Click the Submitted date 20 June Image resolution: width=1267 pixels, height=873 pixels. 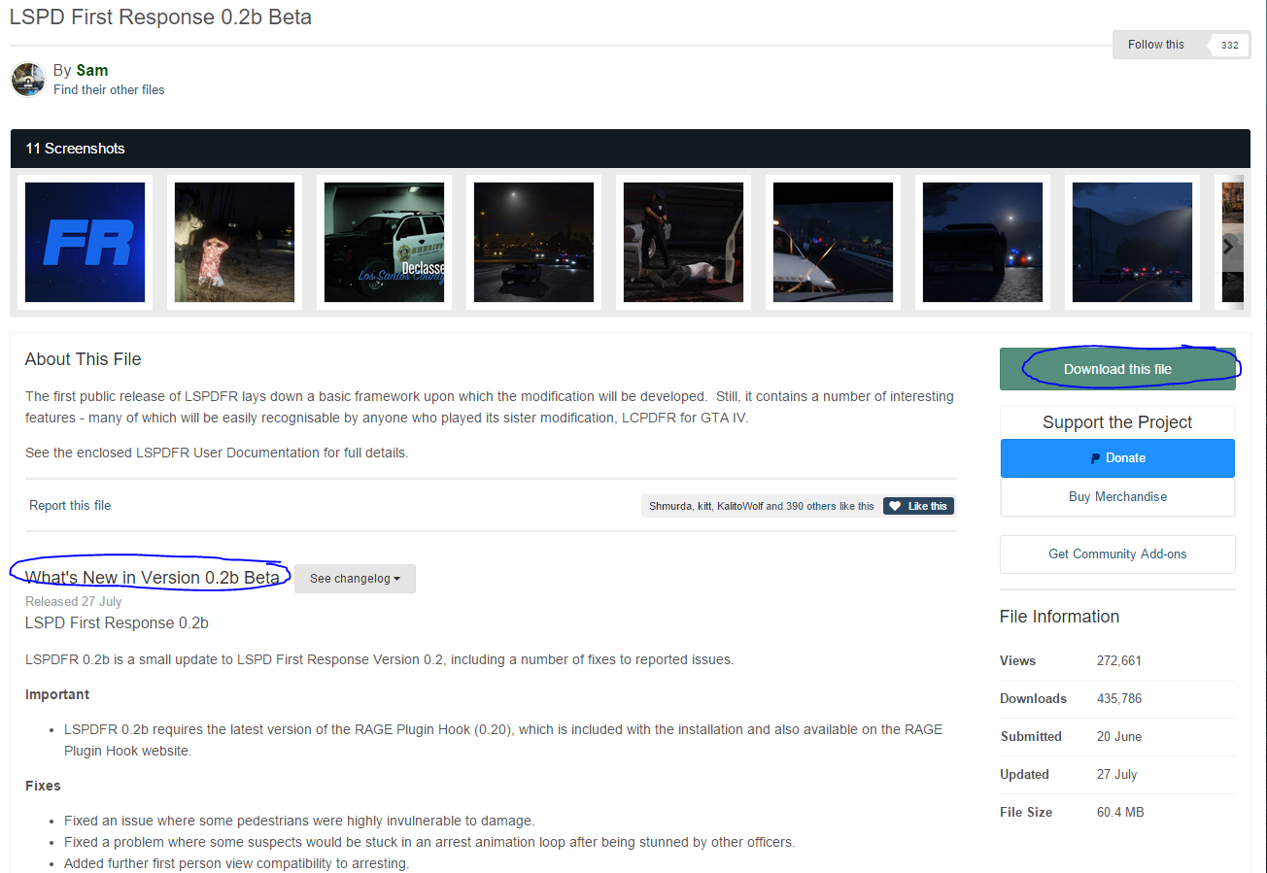[1119, 737]
